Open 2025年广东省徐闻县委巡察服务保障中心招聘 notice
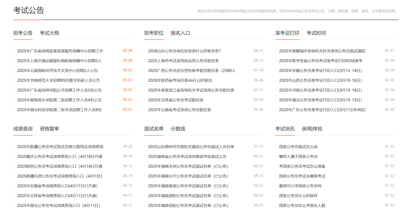Viewport: 419px width, 213px height. pyautogui.click(x=60, y=51)
